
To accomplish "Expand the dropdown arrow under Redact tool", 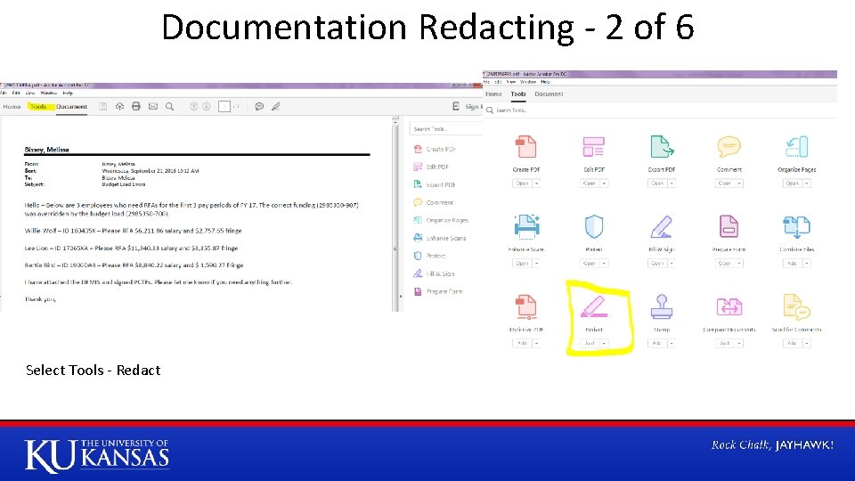I will 604,343.
